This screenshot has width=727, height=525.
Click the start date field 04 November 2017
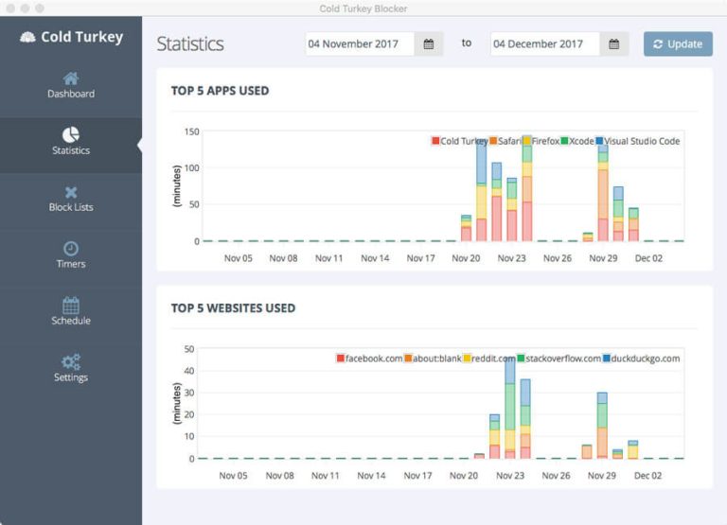click(x=359, y=44)
